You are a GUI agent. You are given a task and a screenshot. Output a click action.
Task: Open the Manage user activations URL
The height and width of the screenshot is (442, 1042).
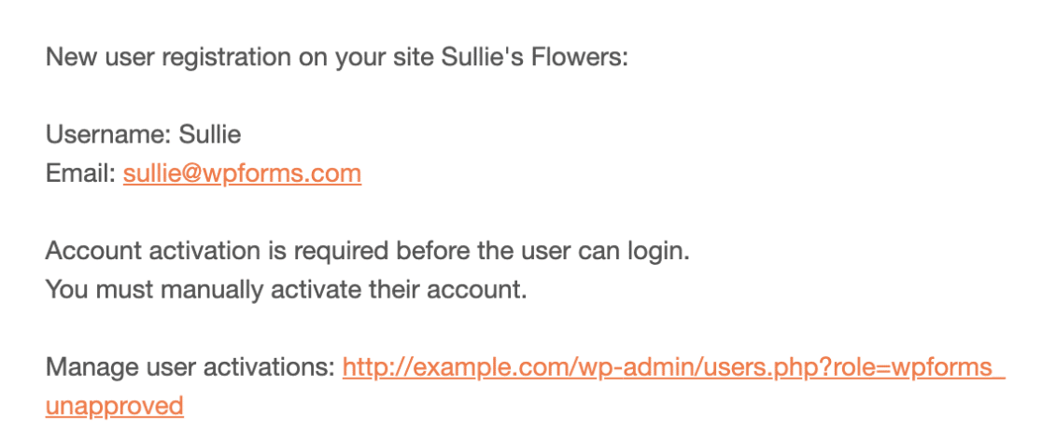(672, 368)
